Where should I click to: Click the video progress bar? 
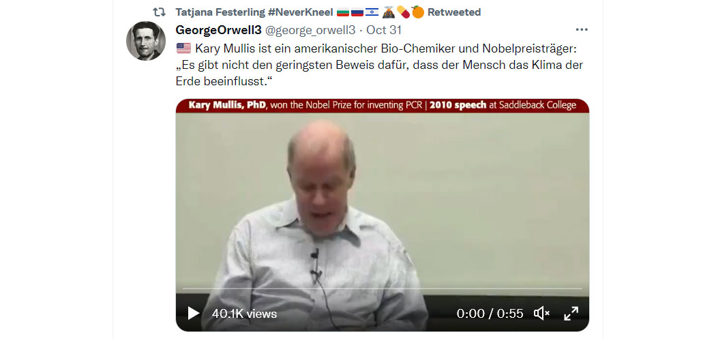coord(382,289)
